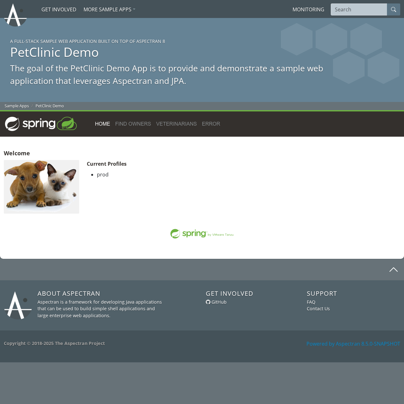Follow the Powered by Aspectran 8.5.0-SNAPSHOT link
This screenshot has height=404, width=404.
tap(353, 344)
